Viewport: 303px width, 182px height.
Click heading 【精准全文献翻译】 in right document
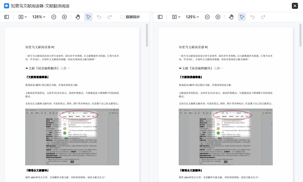tap(191, 171)
